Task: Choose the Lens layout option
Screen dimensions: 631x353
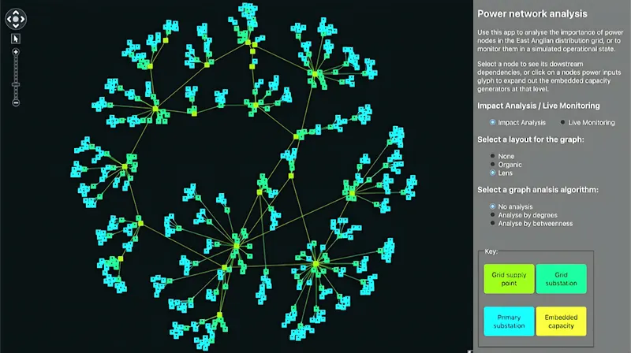Action: [x=492, y=173]
